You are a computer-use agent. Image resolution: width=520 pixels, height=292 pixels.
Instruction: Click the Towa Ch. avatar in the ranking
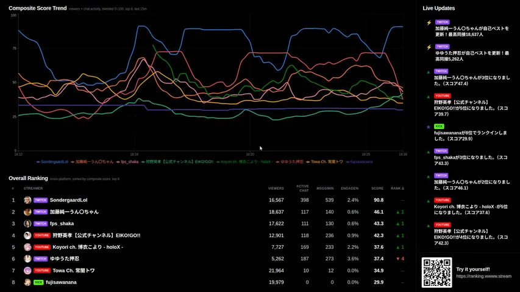27,271
